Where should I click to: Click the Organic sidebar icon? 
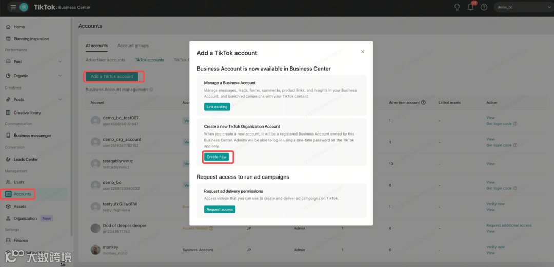click(8, 76)
